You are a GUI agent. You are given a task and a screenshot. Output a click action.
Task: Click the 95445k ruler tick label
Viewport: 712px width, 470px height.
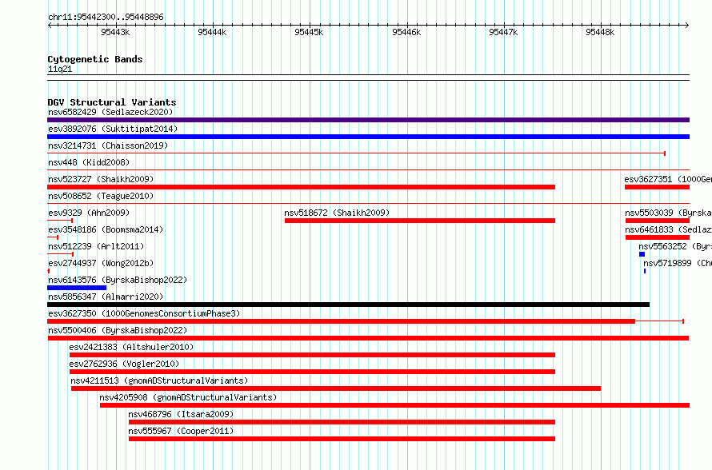(309, 32)
